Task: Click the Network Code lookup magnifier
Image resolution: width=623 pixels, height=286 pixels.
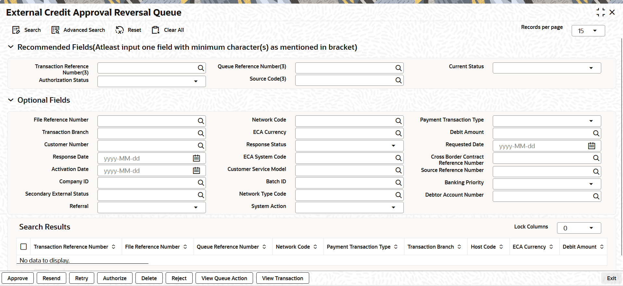Action: [x=398, y=121]
